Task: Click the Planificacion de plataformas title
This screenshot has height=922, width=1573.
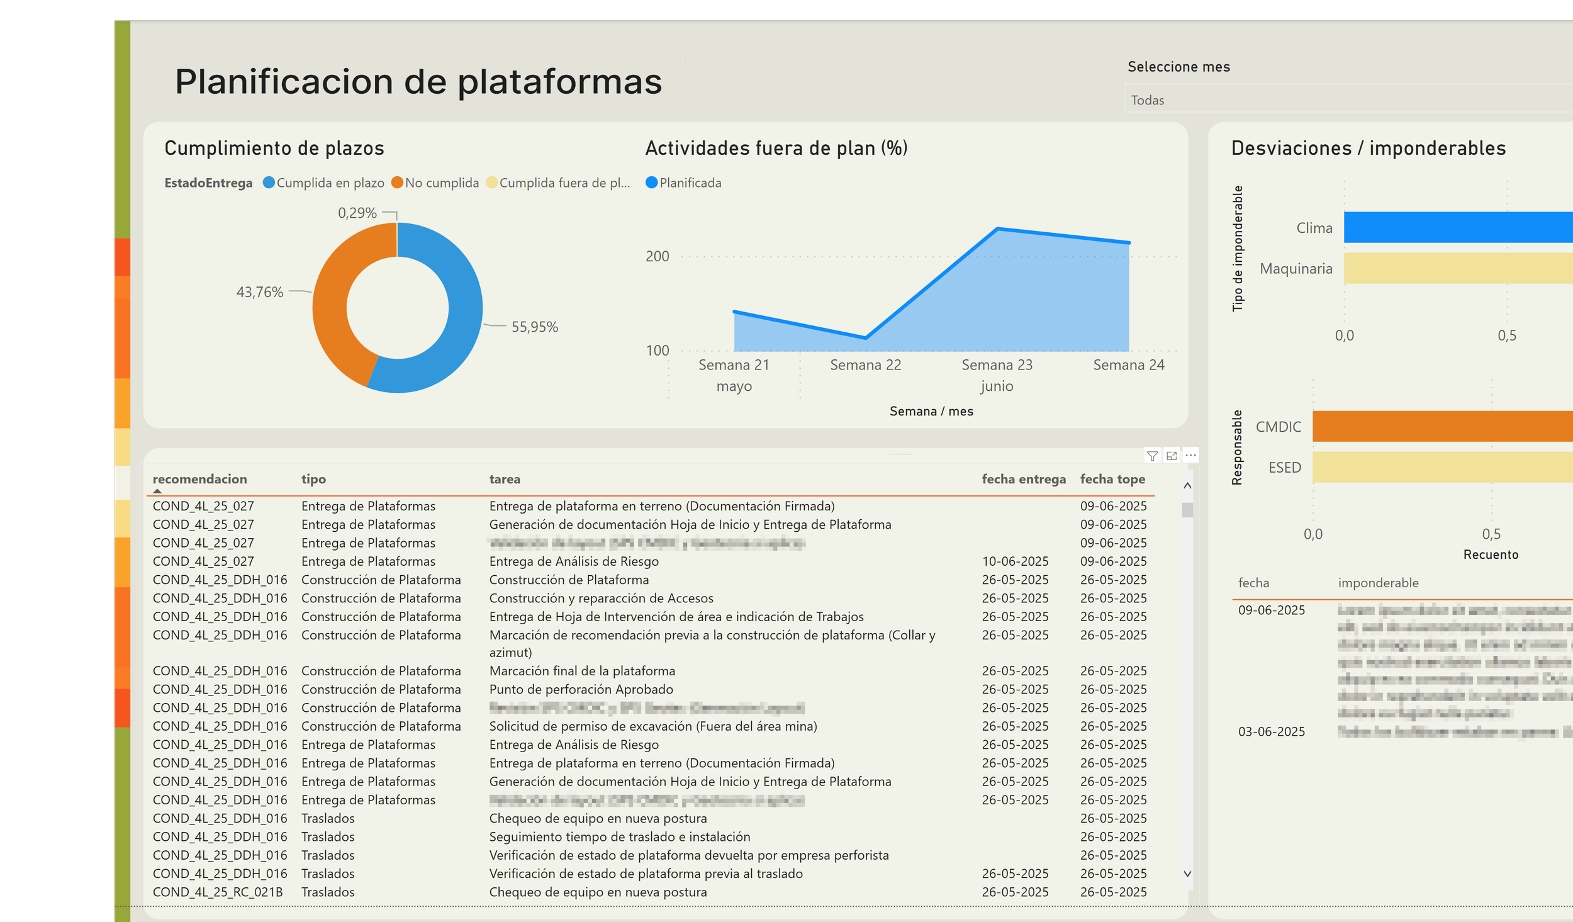Action: tap(418, 82)
